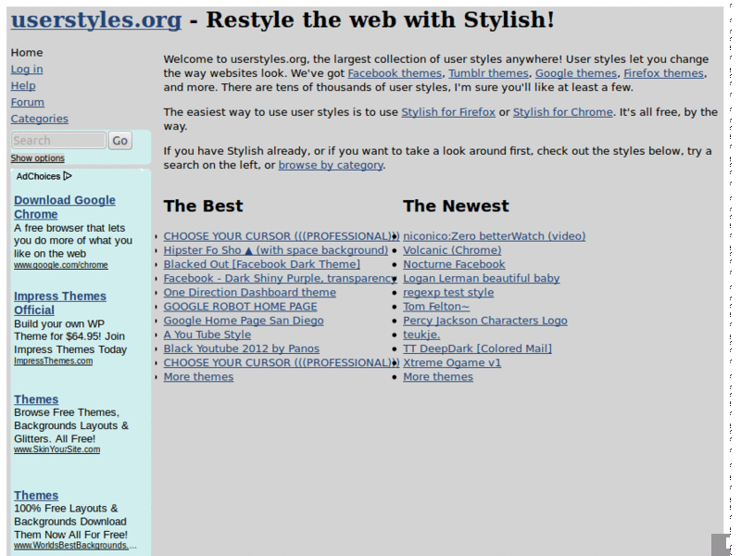The height and width of the screenshot is (556, 741).
Task: Click ImpressThemes.com ad URL
Action: [x=54, y=360]
